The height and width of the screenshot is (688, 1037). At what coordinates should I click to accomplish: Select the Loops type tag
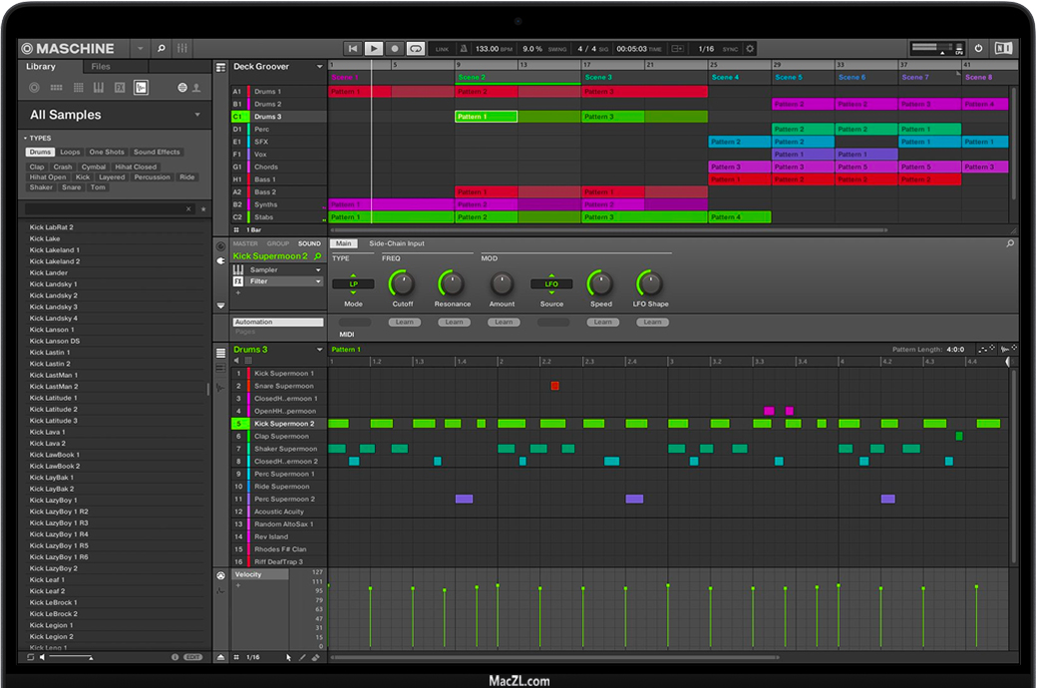(70, 153)
